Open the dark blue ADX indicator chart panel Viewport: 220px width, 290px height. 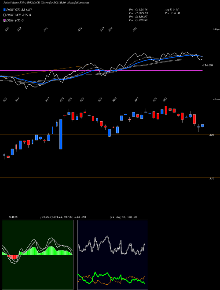(x=113, y=255)
